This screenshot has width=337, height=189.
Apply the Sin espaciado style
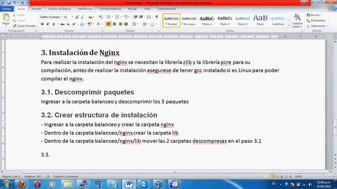coord(189,20)
